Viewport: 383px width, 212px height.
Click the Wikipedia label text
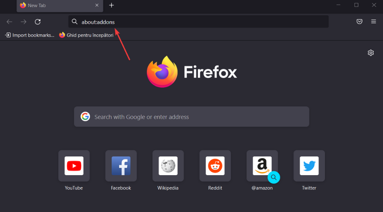(168, 188)
